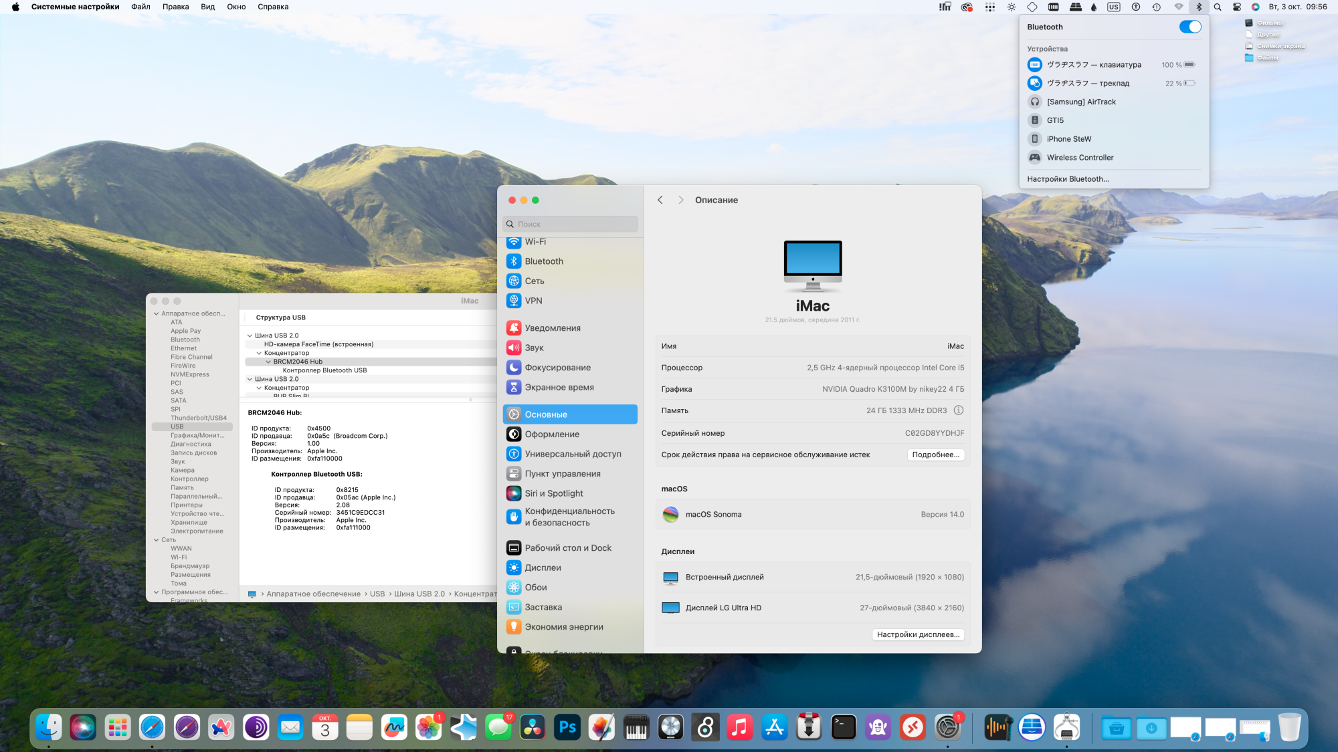Image resolution: width=1338 pixels, height=752 pixels.
Task: Click the Подробнее… button
Action: 935,455
